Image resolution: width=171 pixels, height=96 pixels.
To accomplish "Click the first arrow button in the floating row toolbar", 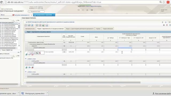I will point(31,53).
